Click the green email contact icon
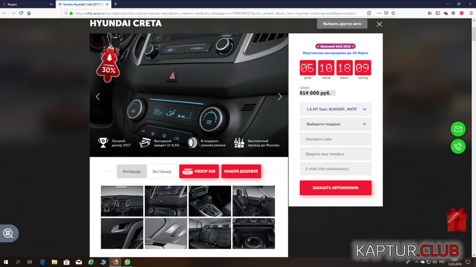 457,129
